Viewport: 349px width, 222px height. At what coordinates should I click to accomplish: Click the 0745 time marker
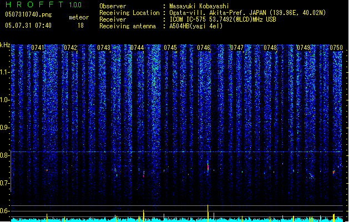170,48
